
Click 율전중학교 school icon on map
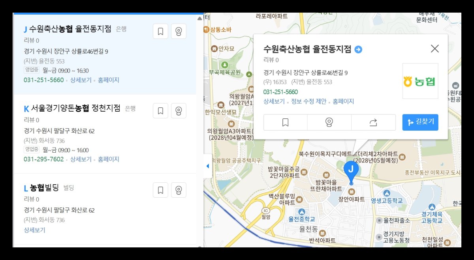pyautogui.click(x=302, y=212)
